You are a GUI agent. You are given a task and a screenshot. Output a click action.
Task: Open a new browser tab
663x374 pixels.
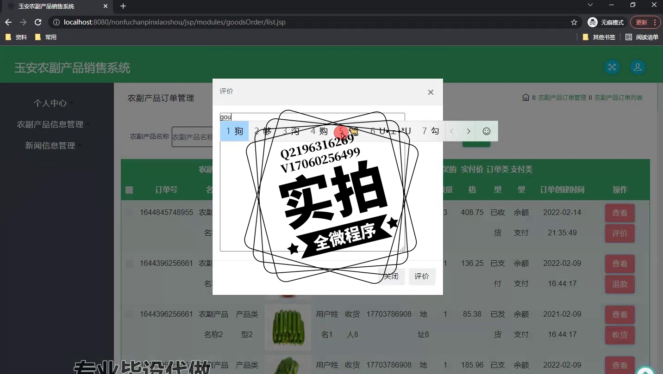123,6
